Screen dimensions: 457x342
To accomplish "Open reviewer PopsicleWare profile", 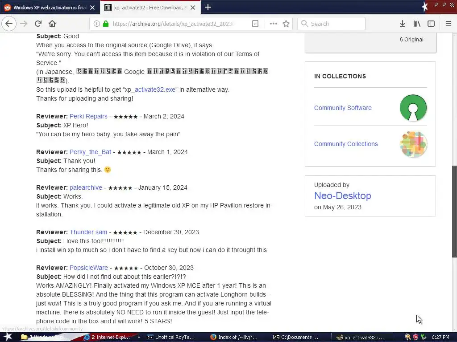I will 89,268.
